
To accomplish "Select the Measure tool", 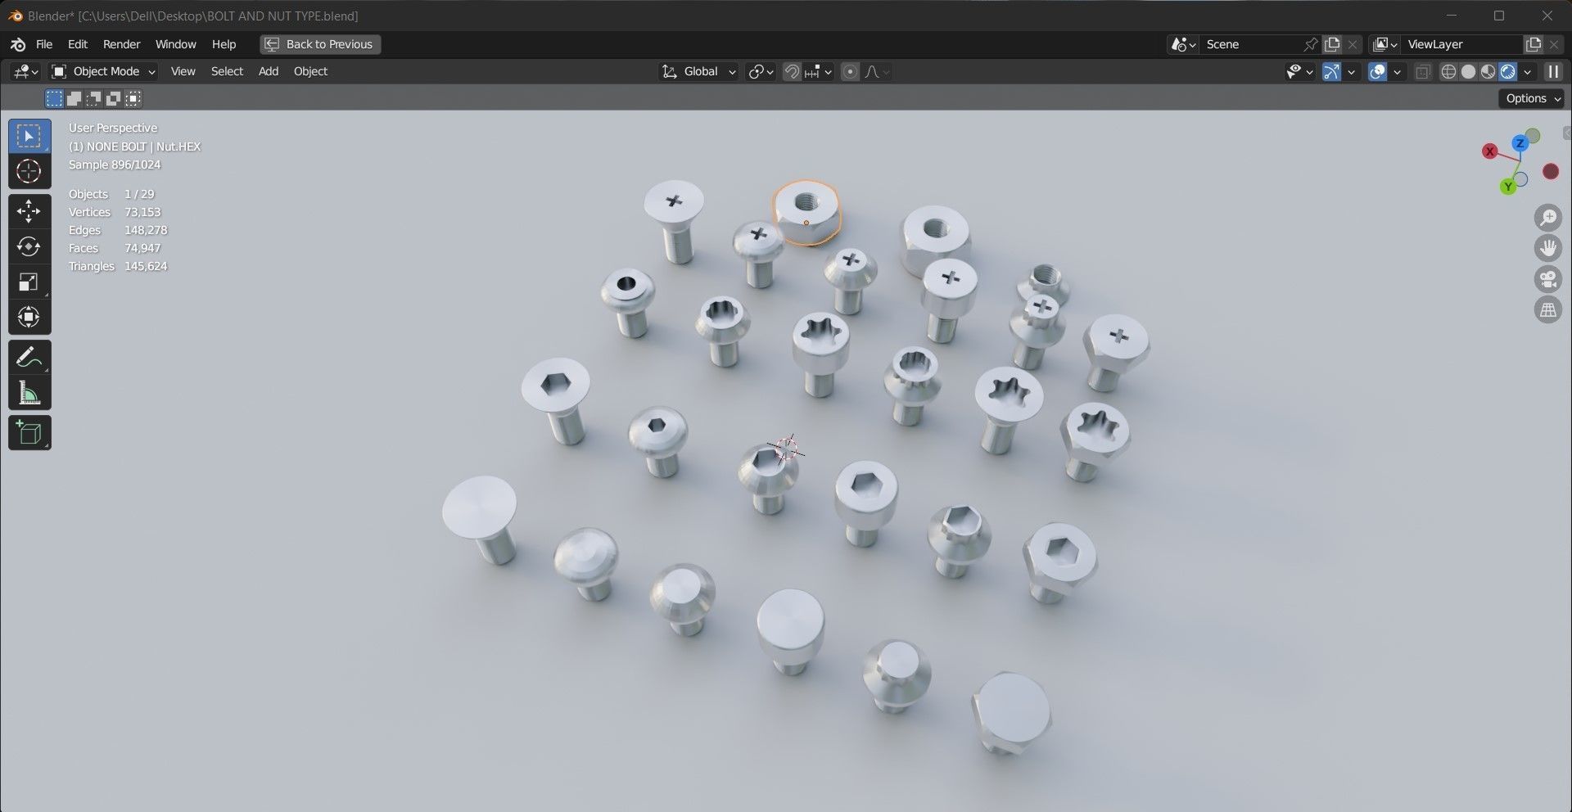I will pos(29,392).
